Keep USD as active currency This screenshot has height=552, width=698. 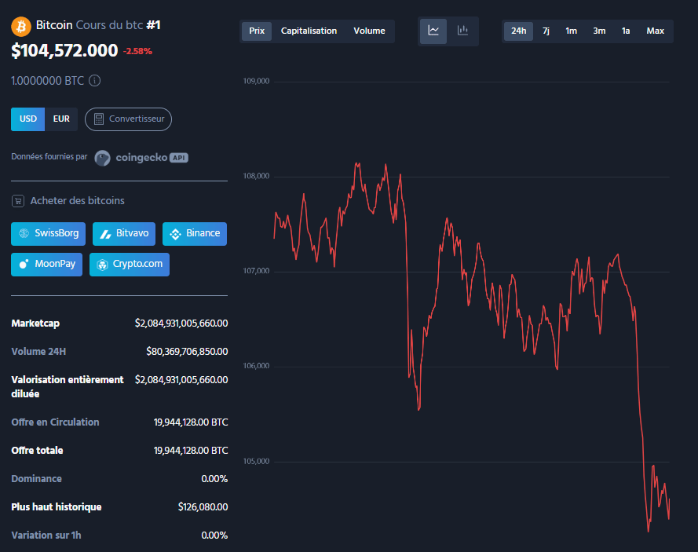click(27, 119)
